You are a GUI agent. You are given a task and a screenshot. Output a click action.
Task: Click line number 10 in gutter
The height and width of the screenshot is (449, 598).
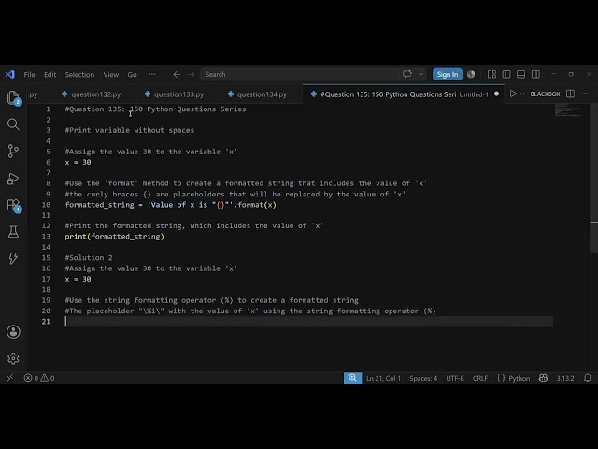pos(46,205)
